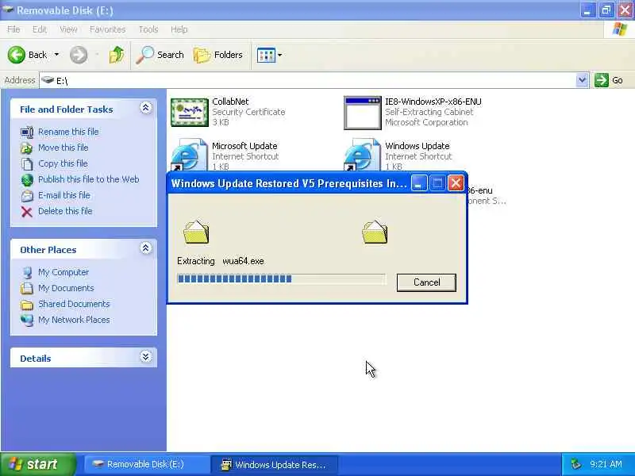Toggle the Folders pane

click(217, 55)
